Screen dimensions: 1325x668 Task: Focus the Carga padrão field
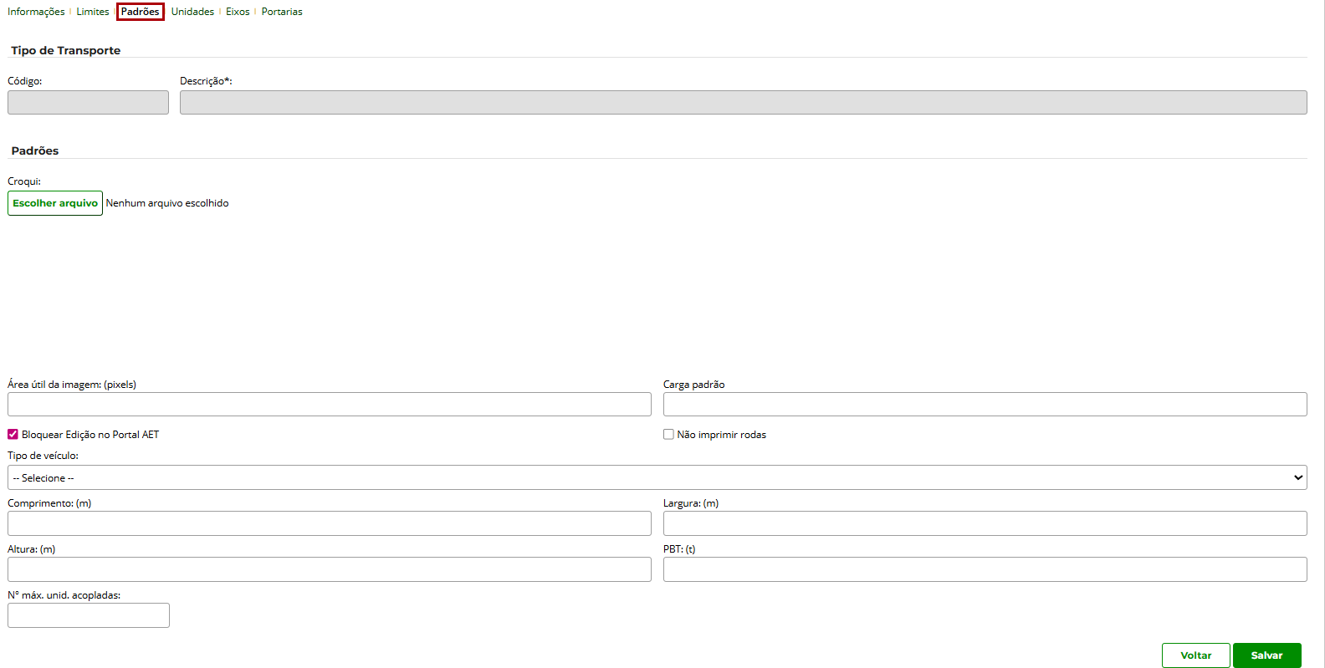point(985,405)
